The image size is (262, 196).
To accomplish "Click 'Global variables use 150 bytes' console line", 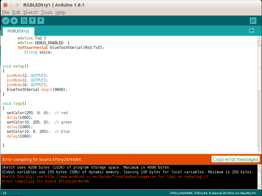I will (x=128, y=172).
